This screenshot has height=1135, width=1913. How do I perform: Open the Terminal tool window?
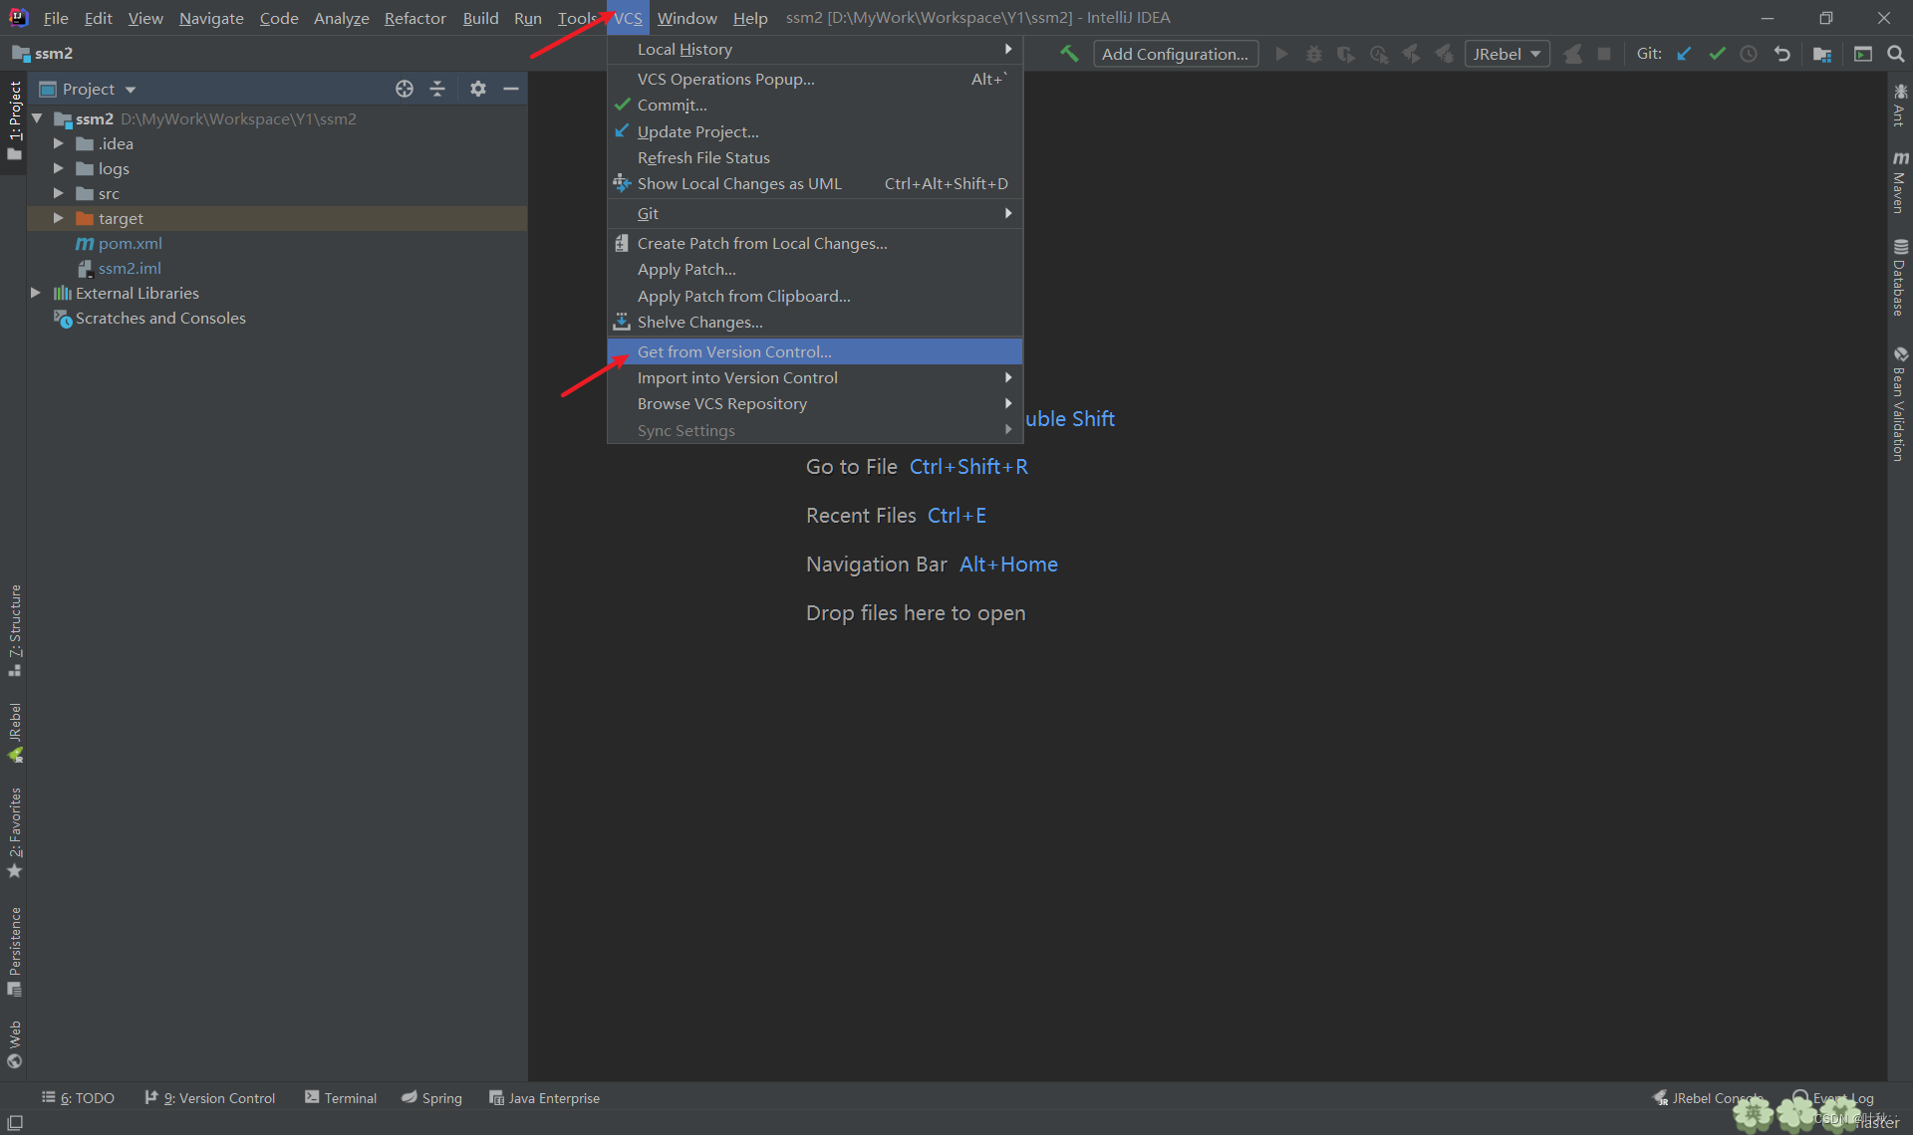click(x=341, y=1097)
